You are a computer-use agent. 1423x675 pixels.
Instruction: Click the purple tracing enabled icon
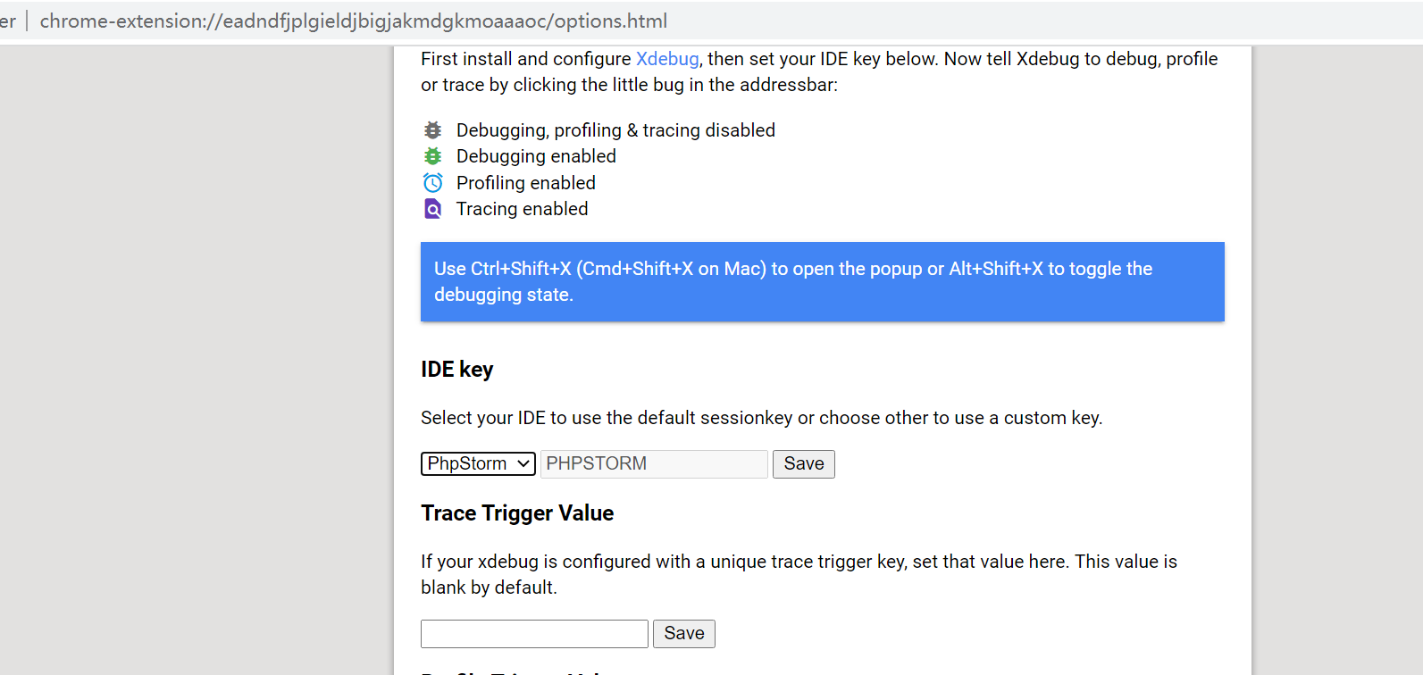432,209
